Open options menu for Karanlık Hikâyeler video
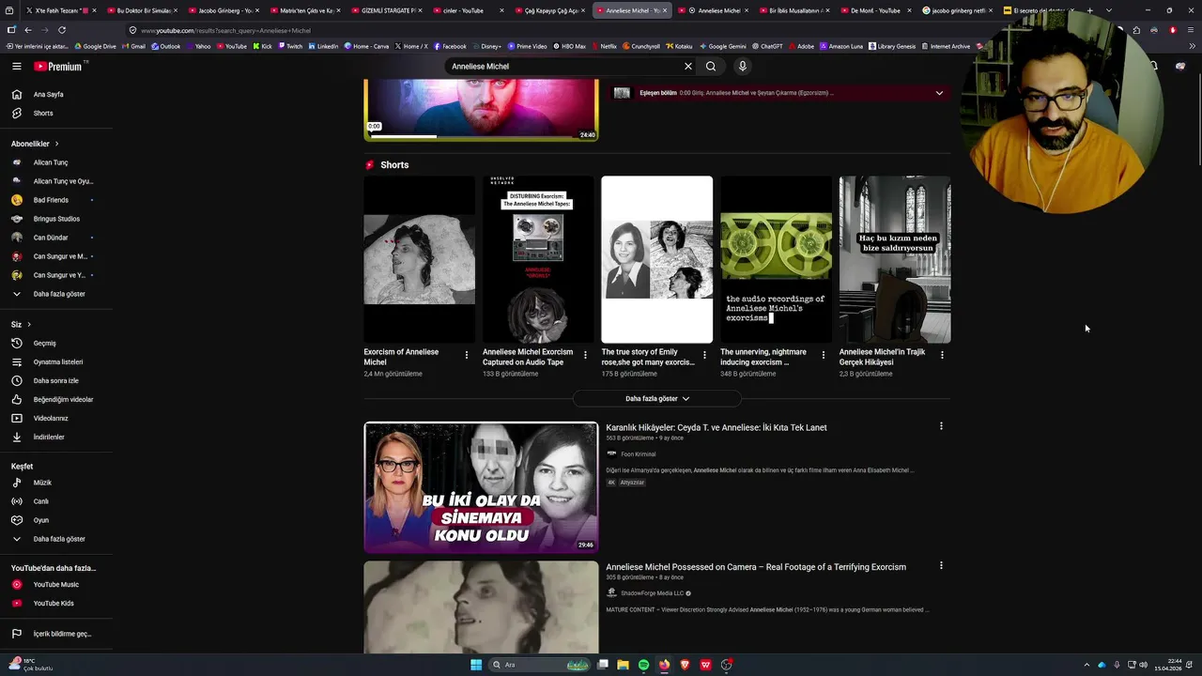 click(x=941, y=426)
